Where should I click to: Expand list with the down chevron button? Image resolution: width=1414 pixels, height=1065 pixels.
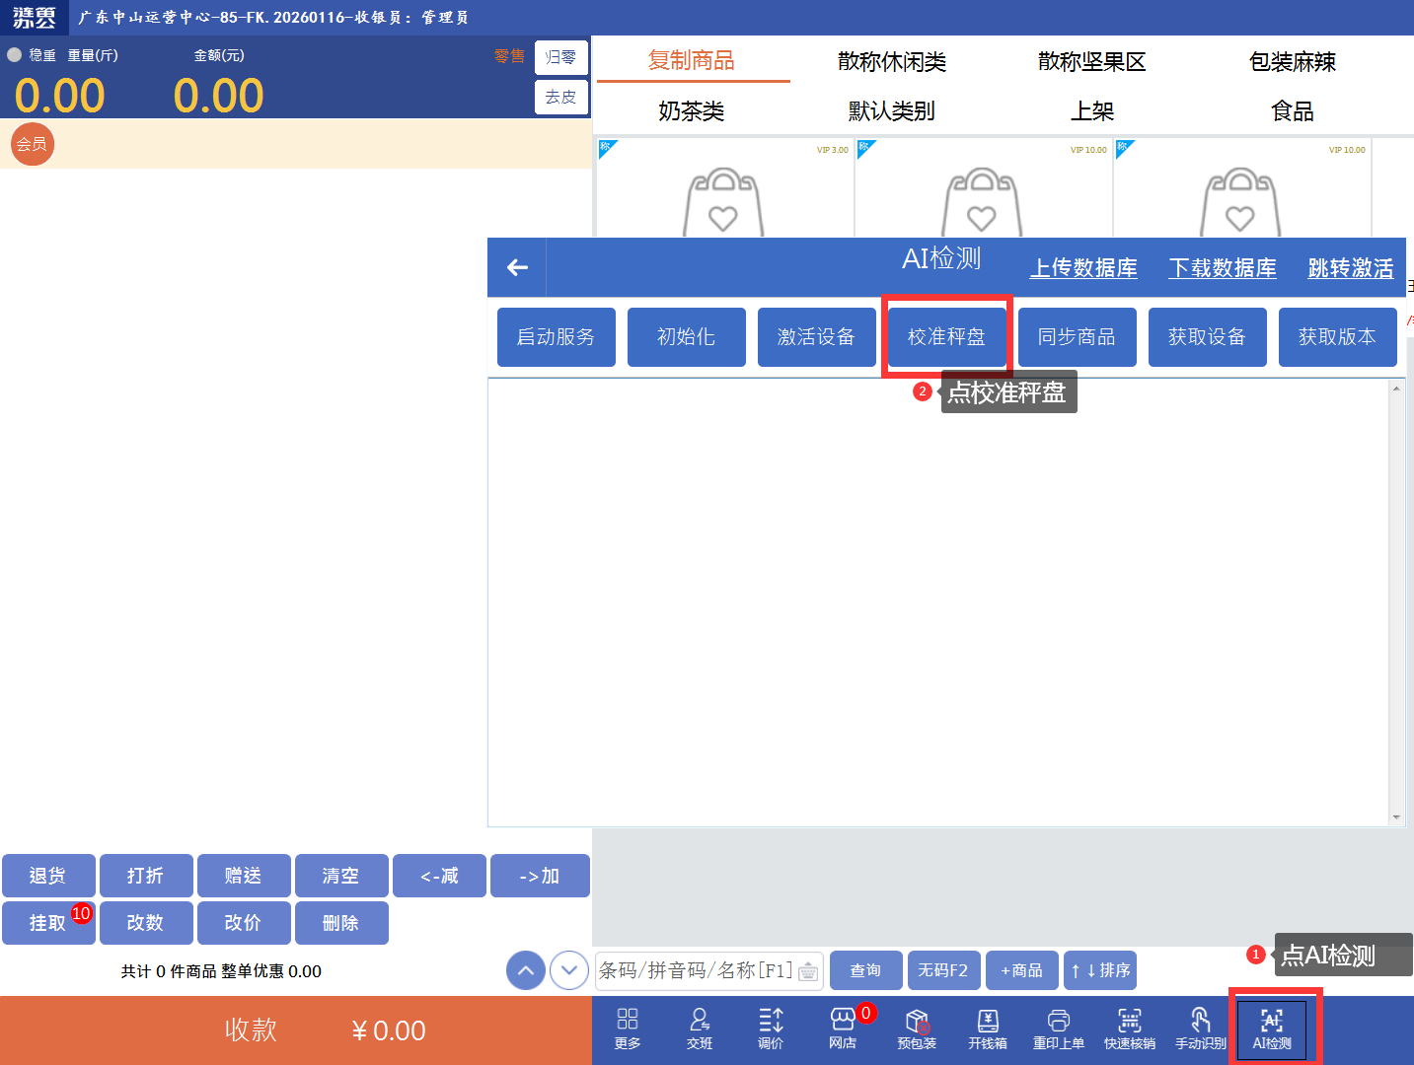(569, 970)
